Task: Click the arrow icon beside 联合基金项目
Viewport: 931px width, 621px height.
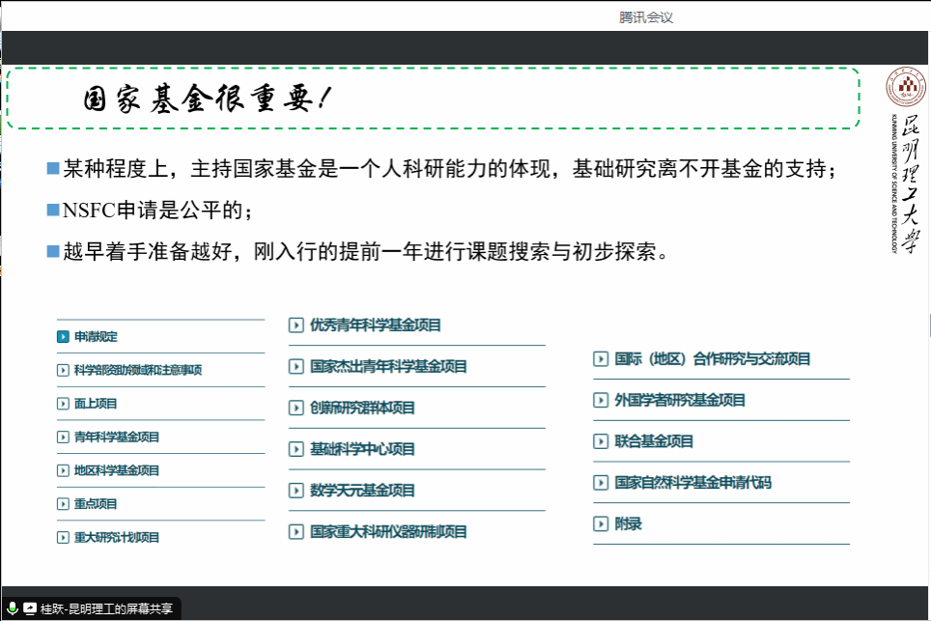Action: coord(601,441)
